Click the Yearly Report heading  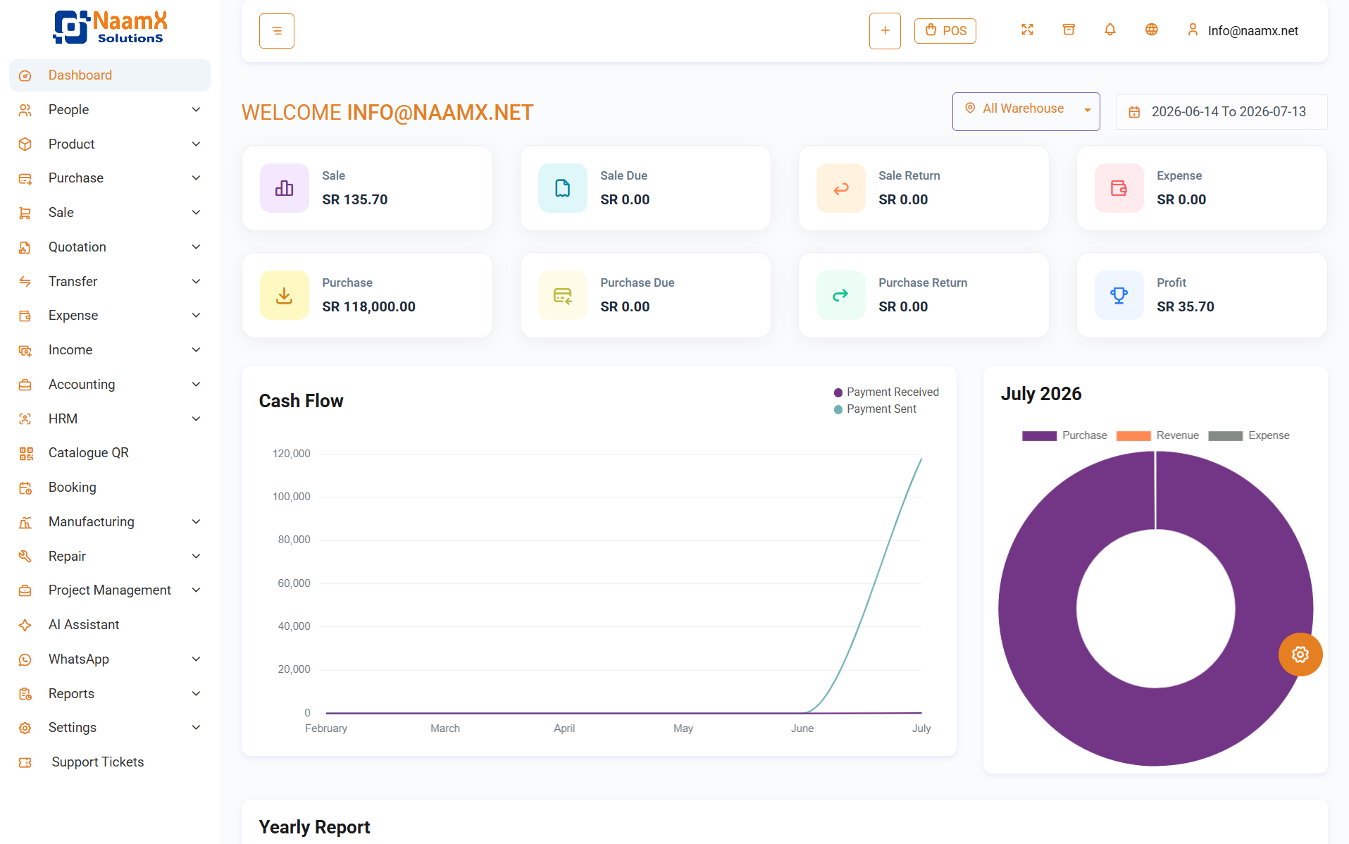[x=314, y=827]
